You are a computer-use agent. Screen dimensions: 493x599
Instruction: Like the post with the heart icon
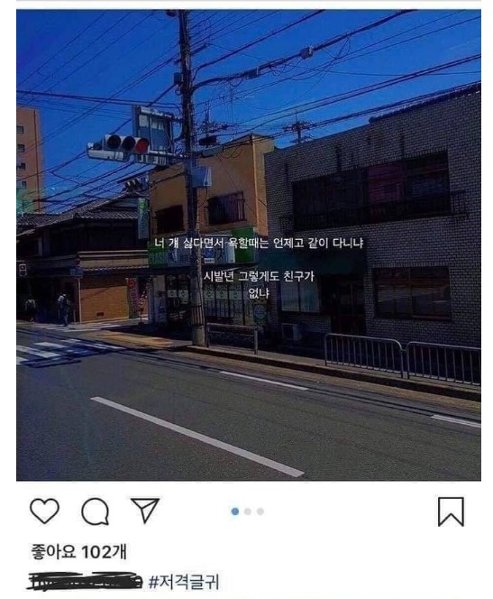coord(45,511)
